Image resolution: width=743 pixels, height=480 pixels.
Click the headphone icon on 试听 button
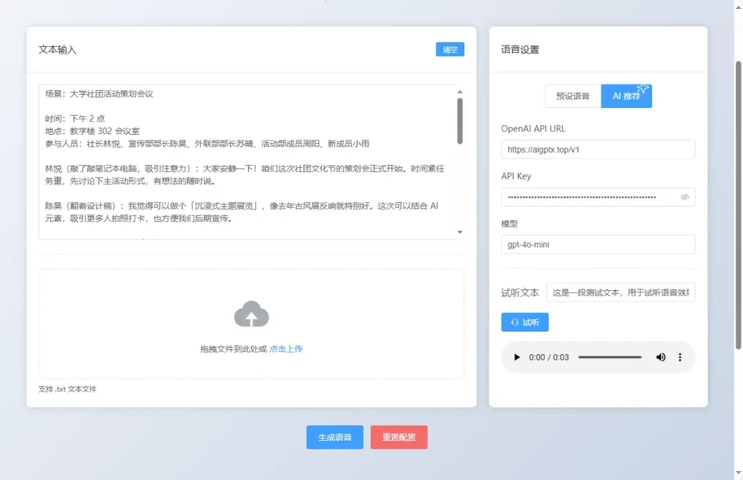516,322
